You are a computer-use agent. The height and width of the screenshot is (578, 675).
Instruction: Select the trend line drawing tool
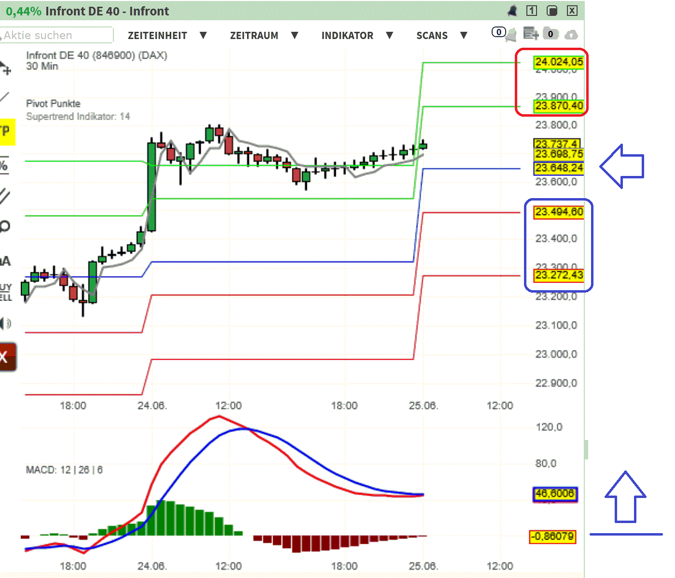click(6, 96)
